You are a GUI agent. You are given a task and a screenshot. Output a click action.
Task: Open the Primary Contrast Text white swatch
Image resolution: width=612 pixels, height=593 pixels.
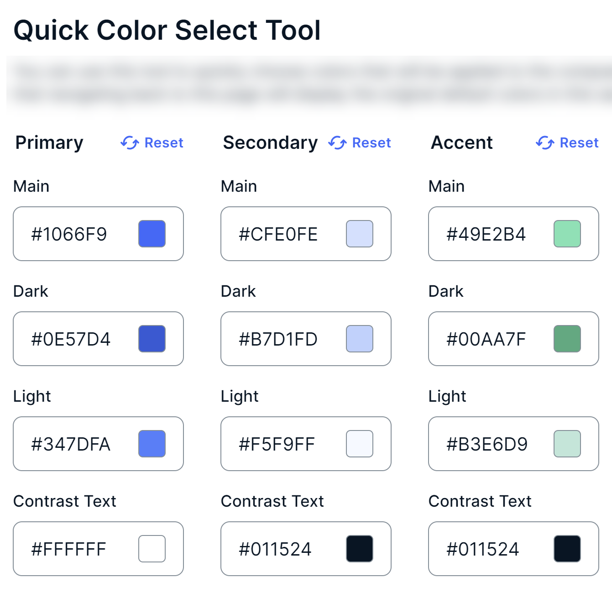click(x=152, y=549)
